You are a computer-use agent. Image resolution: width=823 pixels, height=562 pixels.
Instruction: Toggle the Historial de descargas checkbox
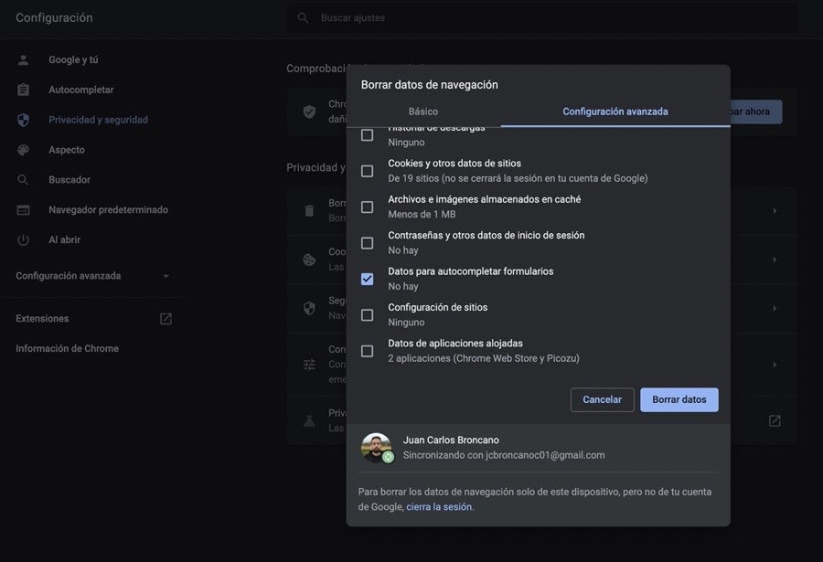click(367, 135)
